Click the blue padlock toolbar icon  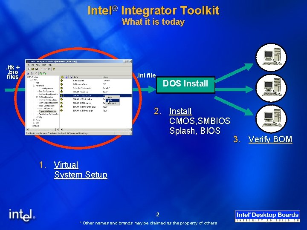28,73
